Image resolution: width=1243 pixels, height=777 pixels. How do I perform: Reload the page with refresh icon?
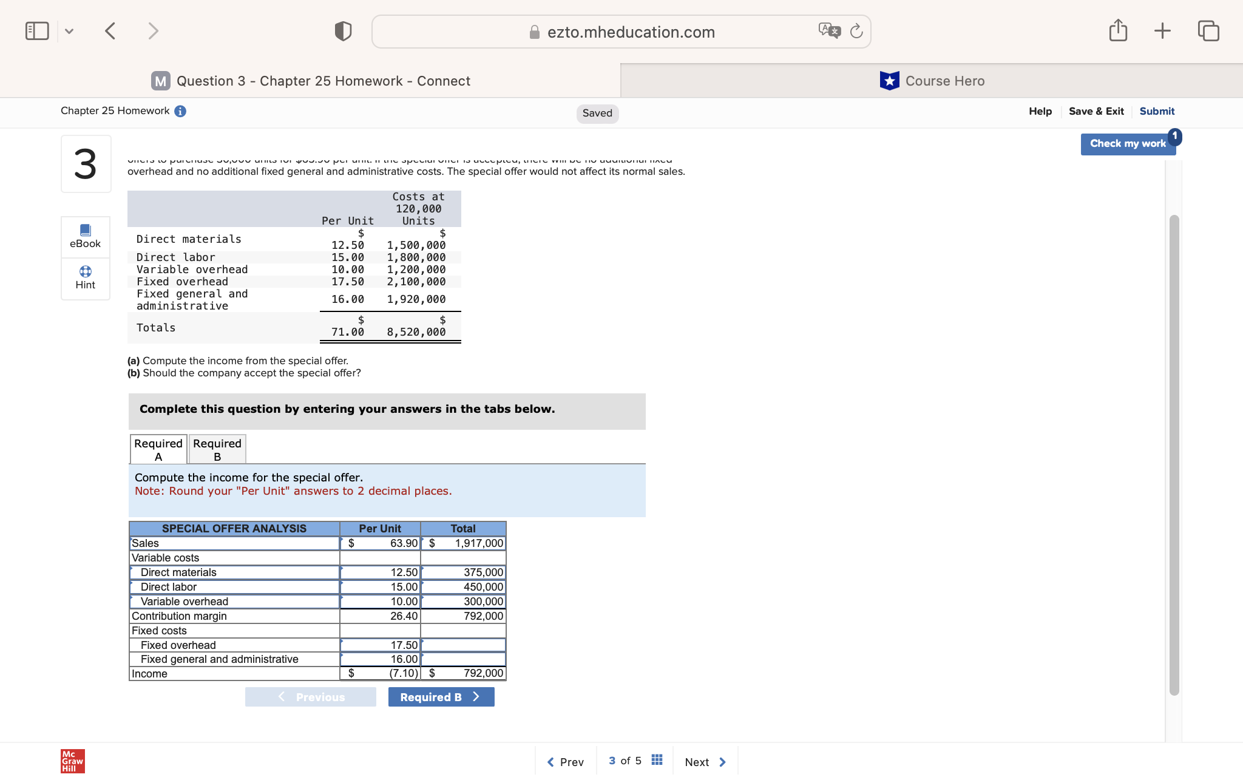[x=856, y=31]
